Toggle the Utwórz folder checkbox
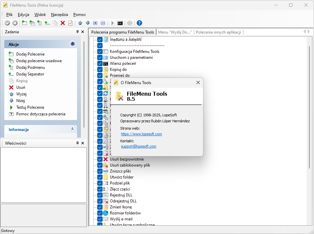Image resolution: width=314 pixels, height=234 pixels. click(100, 177)
